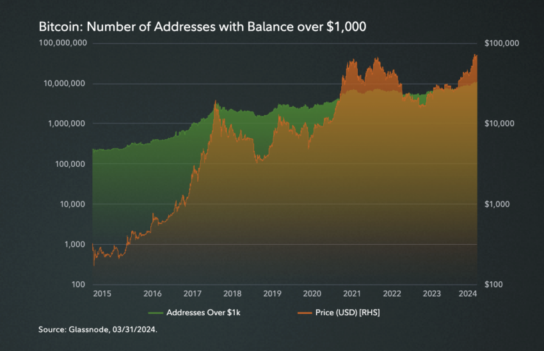Click the green Addresses Over $1k legend swatch

pyautogui.click(x=154, y=313)
